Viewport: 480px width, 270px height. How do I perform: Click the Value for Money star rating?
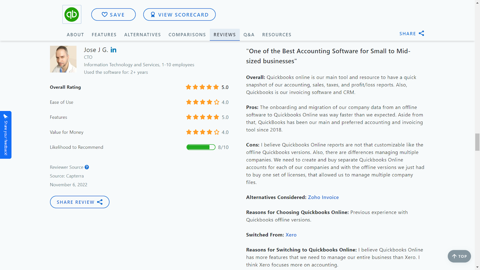click(x=202, y=132)
